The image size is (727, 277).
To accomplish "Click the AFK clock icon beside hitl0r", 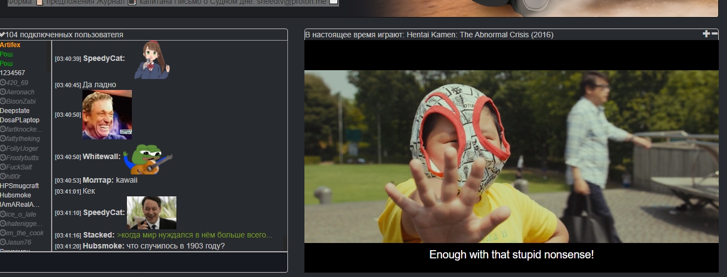I will pos(3,177).
